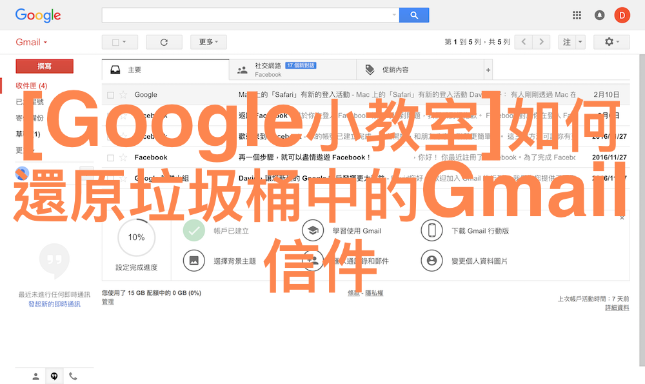Expand the search options arrow in search box
The image size is (645, 384).
pyautogui.click(x=394, y=15)
